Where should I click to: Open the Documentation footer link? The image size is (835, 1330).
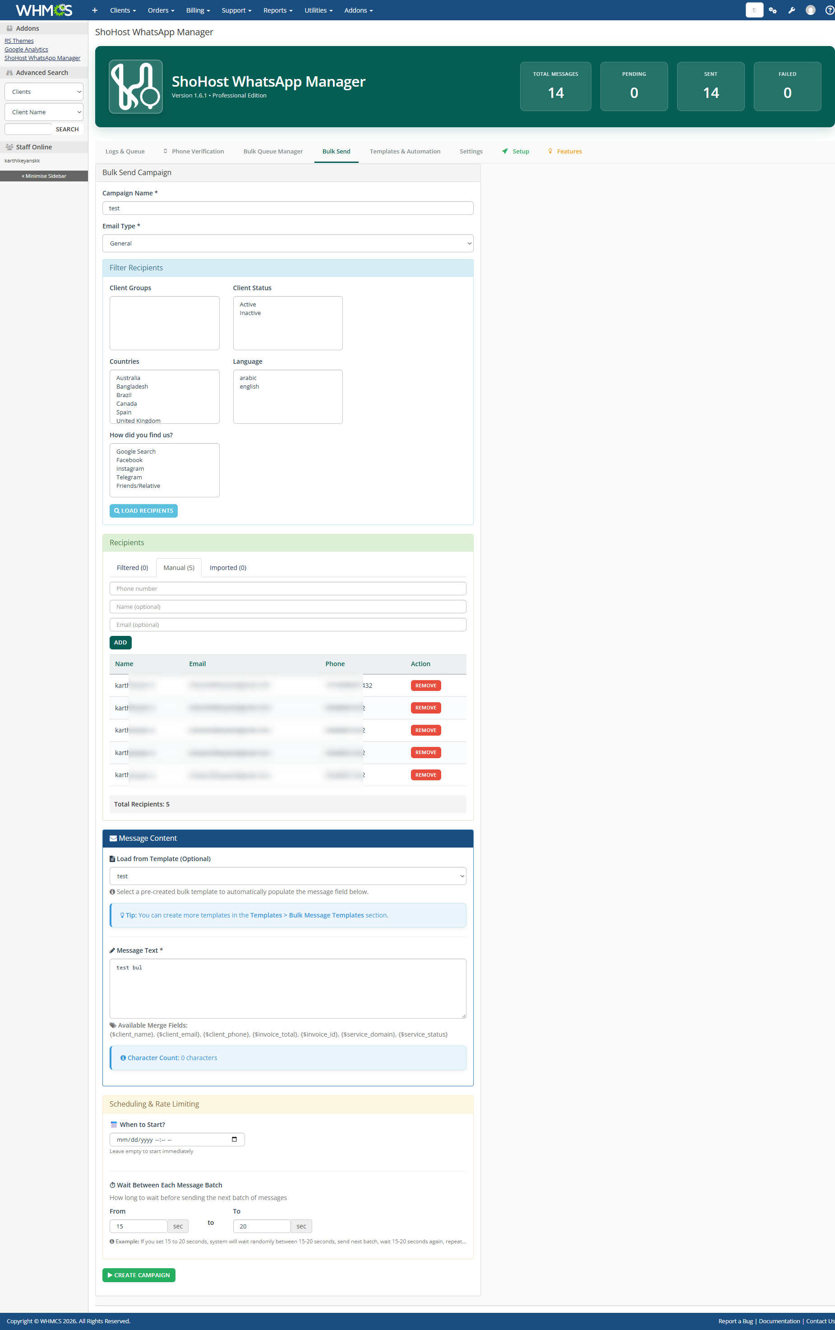(779, 1321)
